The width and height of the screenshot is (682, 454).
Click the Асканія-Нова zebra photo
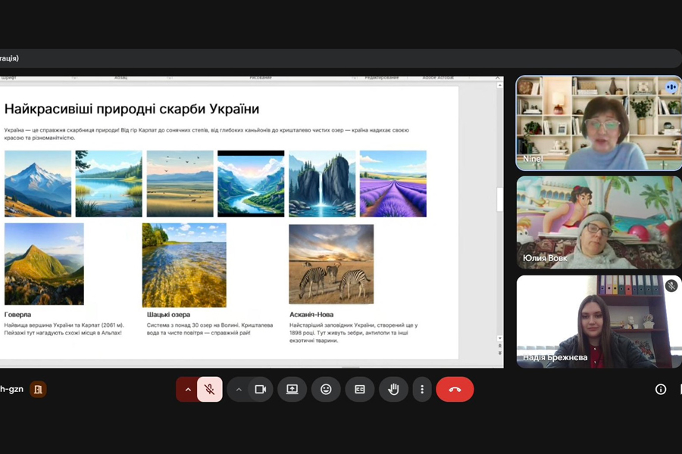pyautogui.click(x=331, y=264)
